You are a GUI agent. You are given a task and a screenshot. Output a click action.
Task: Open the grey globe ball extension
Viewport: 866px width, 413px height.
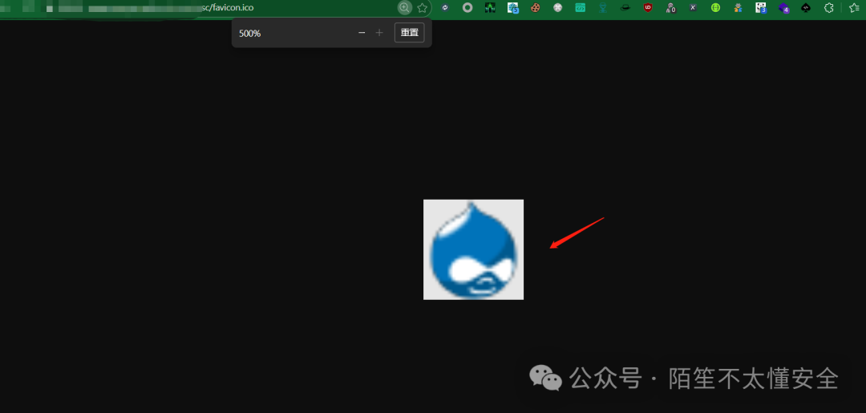tap(558, 8)
